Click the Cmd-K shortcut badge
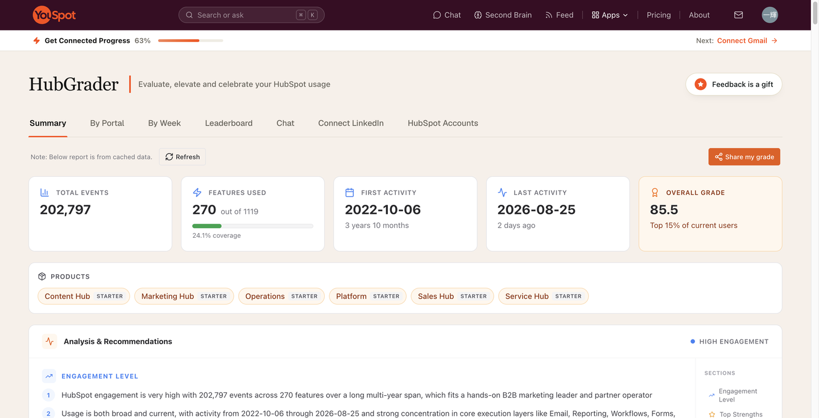Screen dimensions: 819x418 click(x=307, y=15)
